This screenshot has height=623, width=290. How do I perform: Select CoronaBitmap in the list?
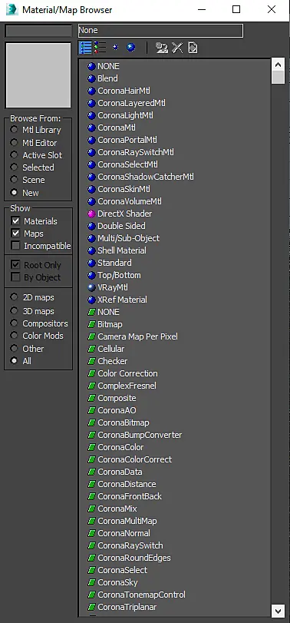tap(124, 423)
